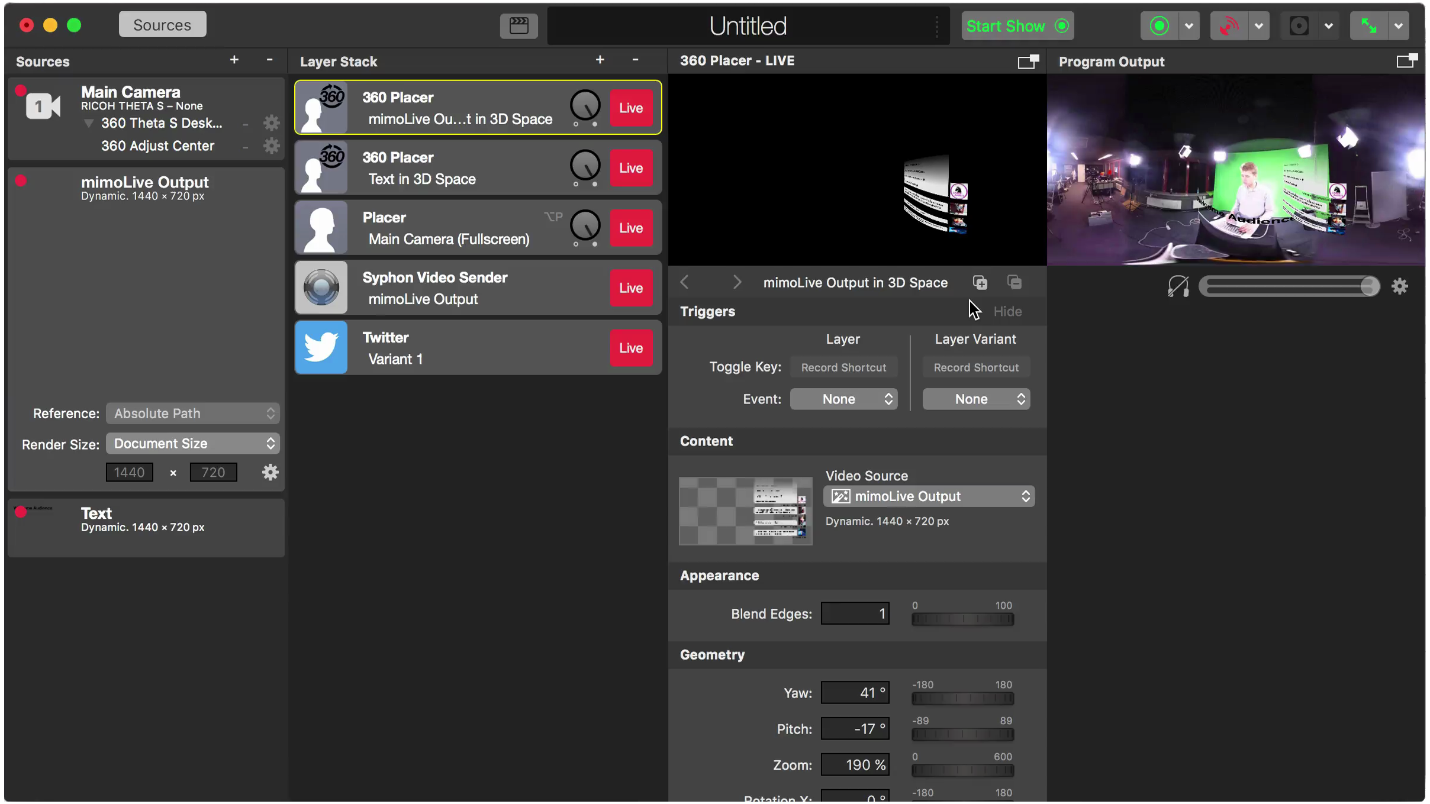Click the Syphon Video Sender layer icon
Image resolution: width=1430 pixels, height=804 pixels.
(320, 288)
